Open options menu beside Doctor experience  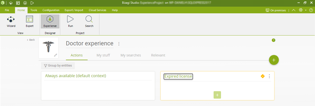click(x=119, y=44)
